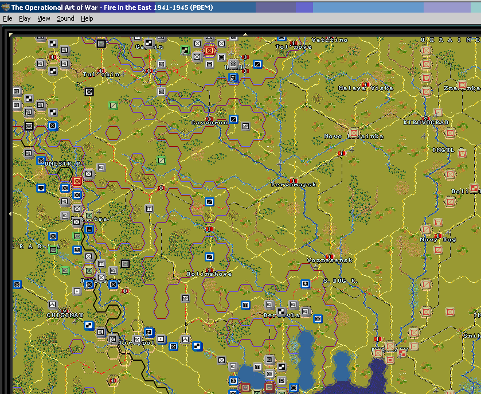Click the objective flag at Novy Bug
The image size is (481, 394).
pyautogui.click(x=438, y=236)
